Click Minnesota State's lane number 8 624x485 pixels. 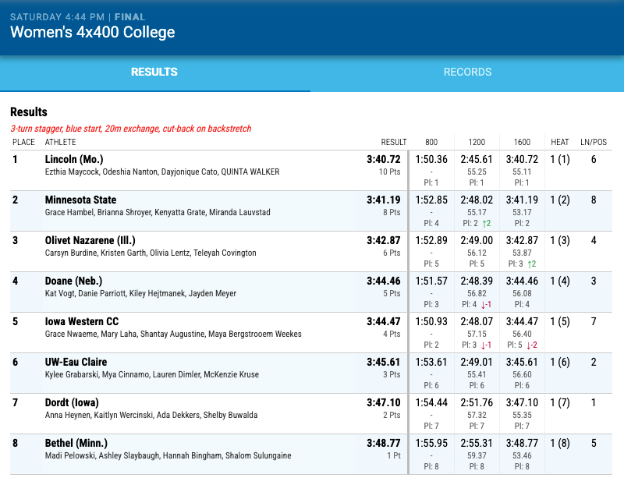[x=594, y=200]
